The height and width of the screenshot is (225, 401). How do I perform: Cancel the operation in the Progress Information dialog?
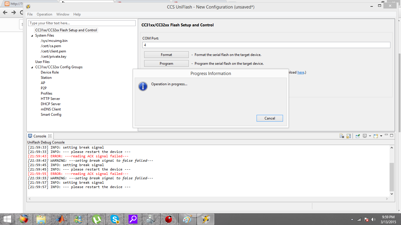click(x=270, y=118)
